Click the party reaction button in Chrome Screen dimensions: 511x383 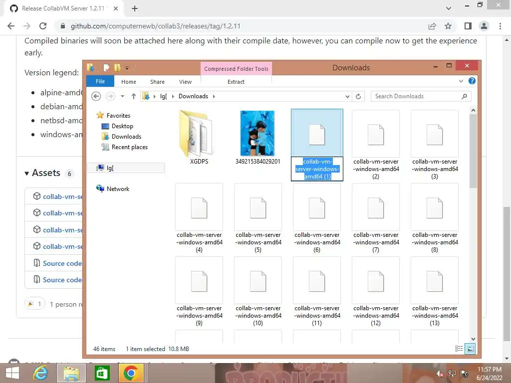[x=35, y=304]
